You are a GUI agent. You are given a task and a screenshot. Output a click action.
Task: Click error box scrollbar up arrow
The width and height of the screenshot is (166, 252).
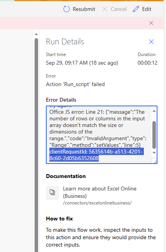pyautogui.click(x=154, y=111)
